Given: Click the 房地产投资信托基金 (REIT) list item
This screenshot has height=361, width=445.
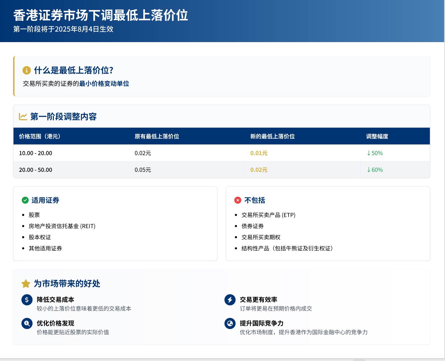Looking at the screenshot, I should 62,226.
